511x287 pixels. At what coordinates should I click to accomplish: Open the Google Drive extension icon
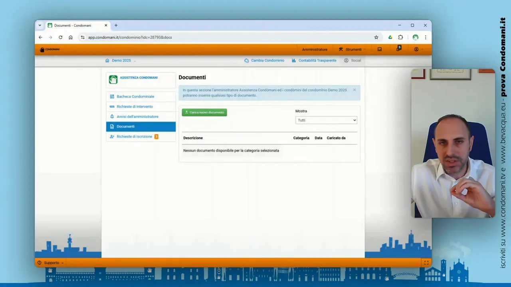[x=390, y=37]
